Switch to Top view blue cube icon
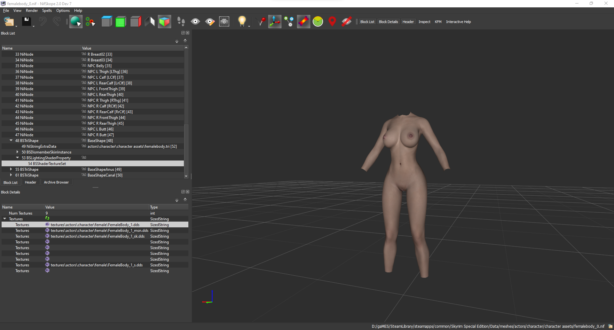This screenshot has height=330, width=614. (106, 22)
